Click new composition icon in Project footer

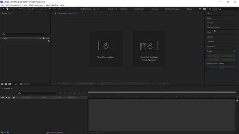[10, 84]
